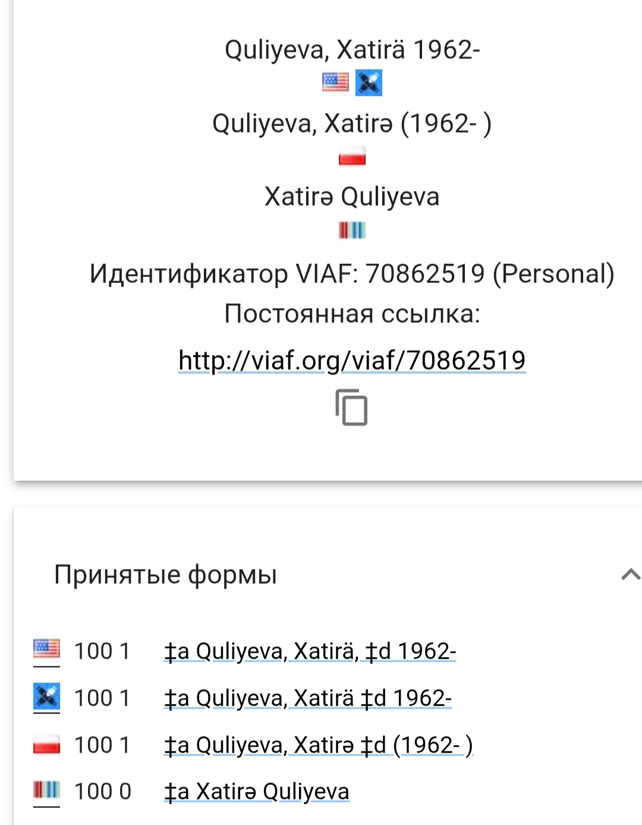This screenshot has height=825, width=642.
Task: Collapse the Принятые формы section
Action: click(630, 575)
